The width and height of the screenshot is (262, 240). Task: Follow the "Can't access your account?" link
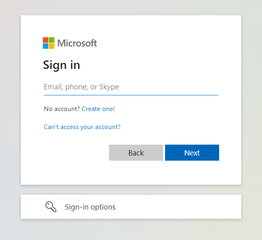[82, 127]
